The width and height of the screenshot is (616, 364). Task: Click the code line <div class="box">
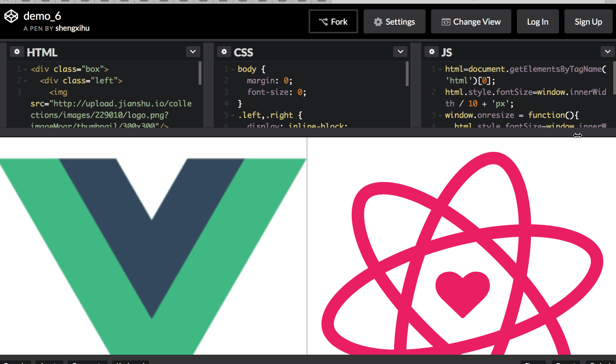70,69
